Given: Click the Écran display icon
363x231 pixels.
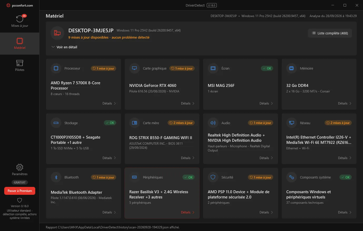Looking at the screenshot, I should (213, 68).
